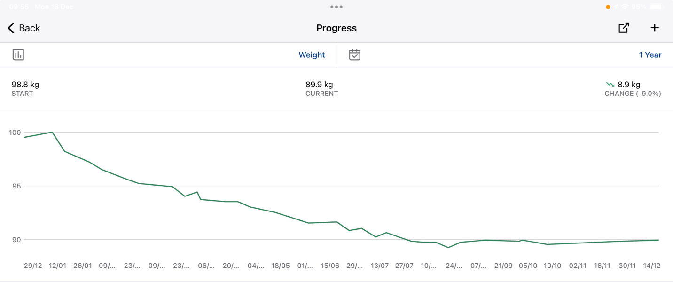This screenshot has height=282, width=673.
Task: Click the 29/12 axis label
Action: pyautogui.click(x=32, y=266)
